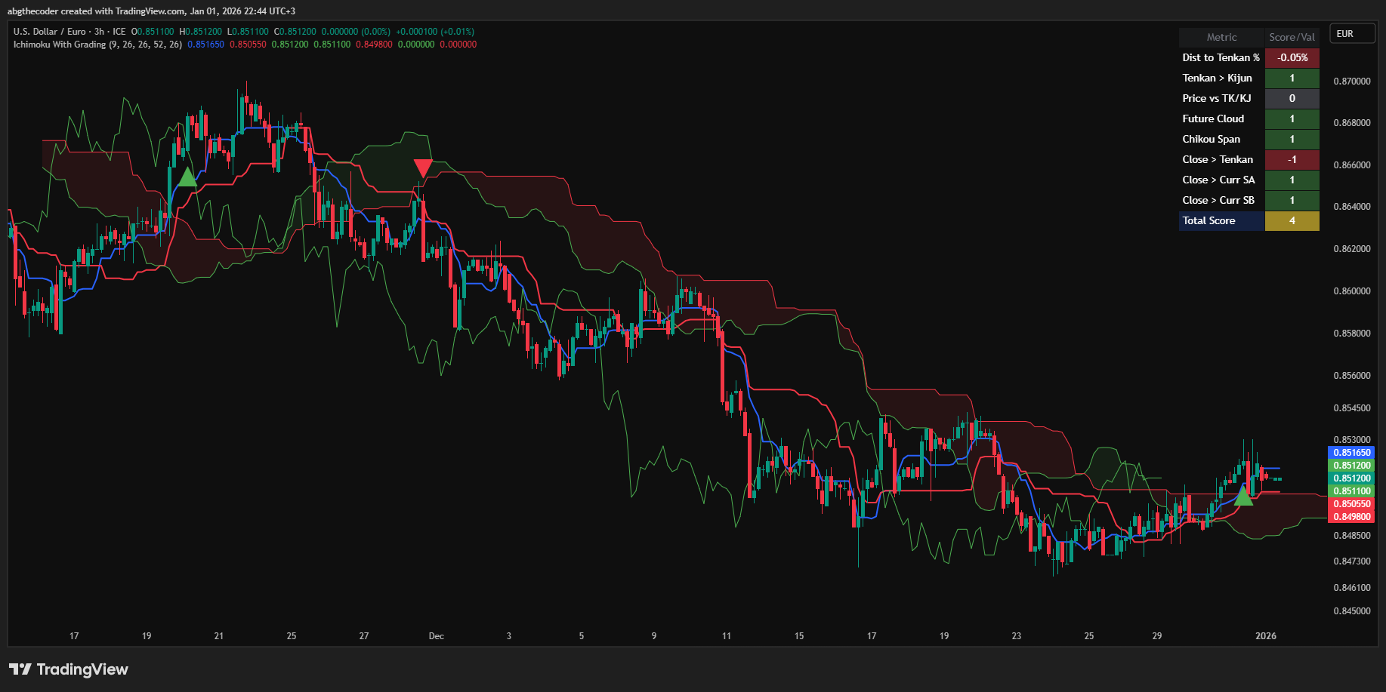This screenshot has width=1386, height=692.
Task: Click the 0.854500 price scale label
Action: pyautogui.click(x=1352, y=408)
